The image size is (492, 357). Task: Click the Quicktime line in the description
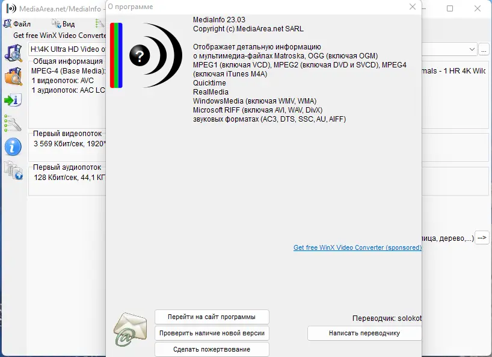coord(209,83)
